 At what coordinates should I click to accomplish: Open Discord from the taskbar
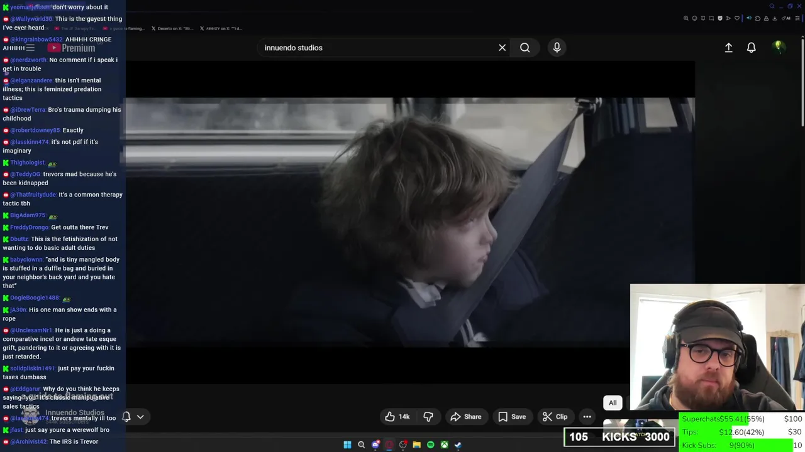click(x=375, y=444)
